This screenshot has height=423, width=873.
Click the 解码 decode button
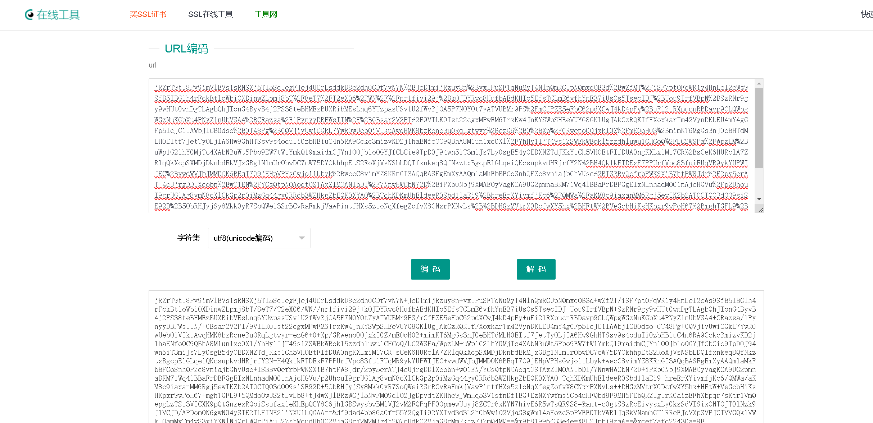point(536,269)
